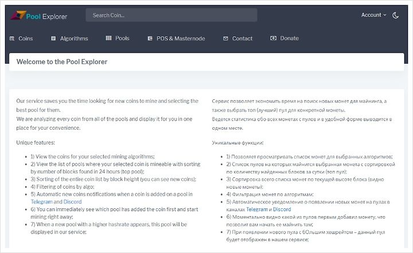Open the Contact page link
413x253 pixels.
[242, 38]
